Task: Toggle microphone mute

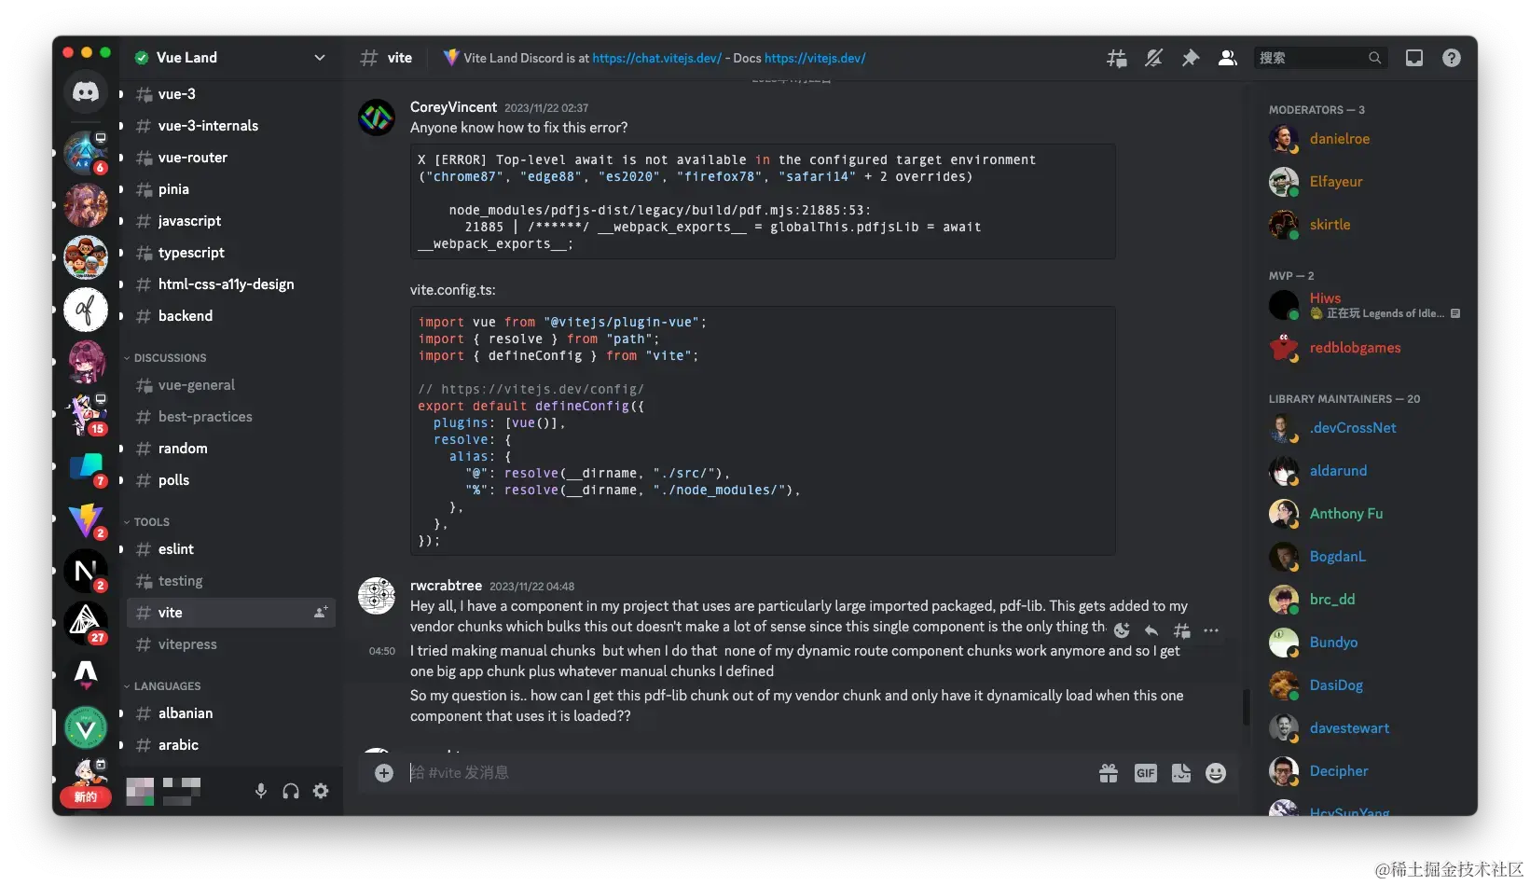Action: click(261, 791)
